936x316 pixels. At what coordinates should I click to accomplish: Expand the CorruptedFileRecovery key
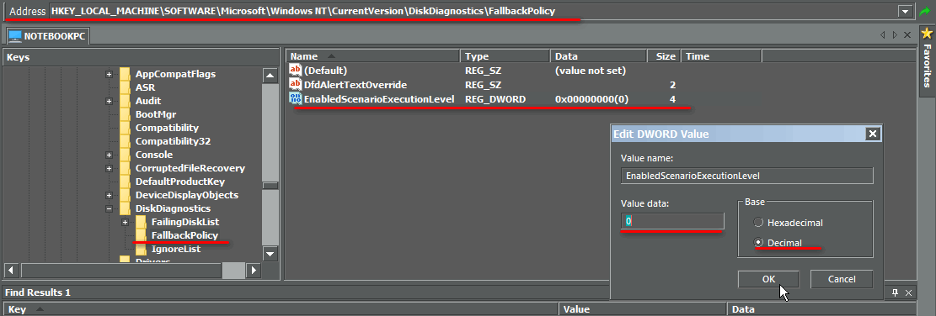tap(109, 168)
